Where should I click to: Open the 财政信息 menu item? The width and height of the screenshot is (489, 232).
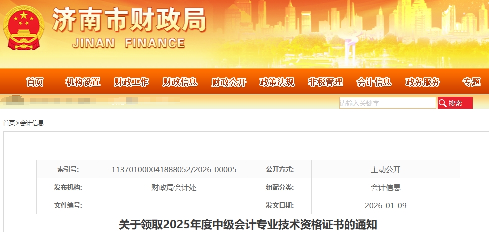point(180,82)
